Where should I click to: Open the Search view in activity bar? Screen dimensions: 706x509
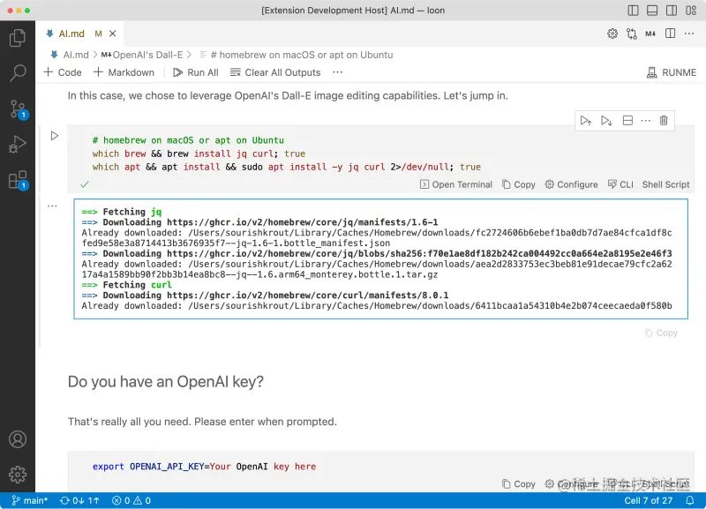click(17, 73)
